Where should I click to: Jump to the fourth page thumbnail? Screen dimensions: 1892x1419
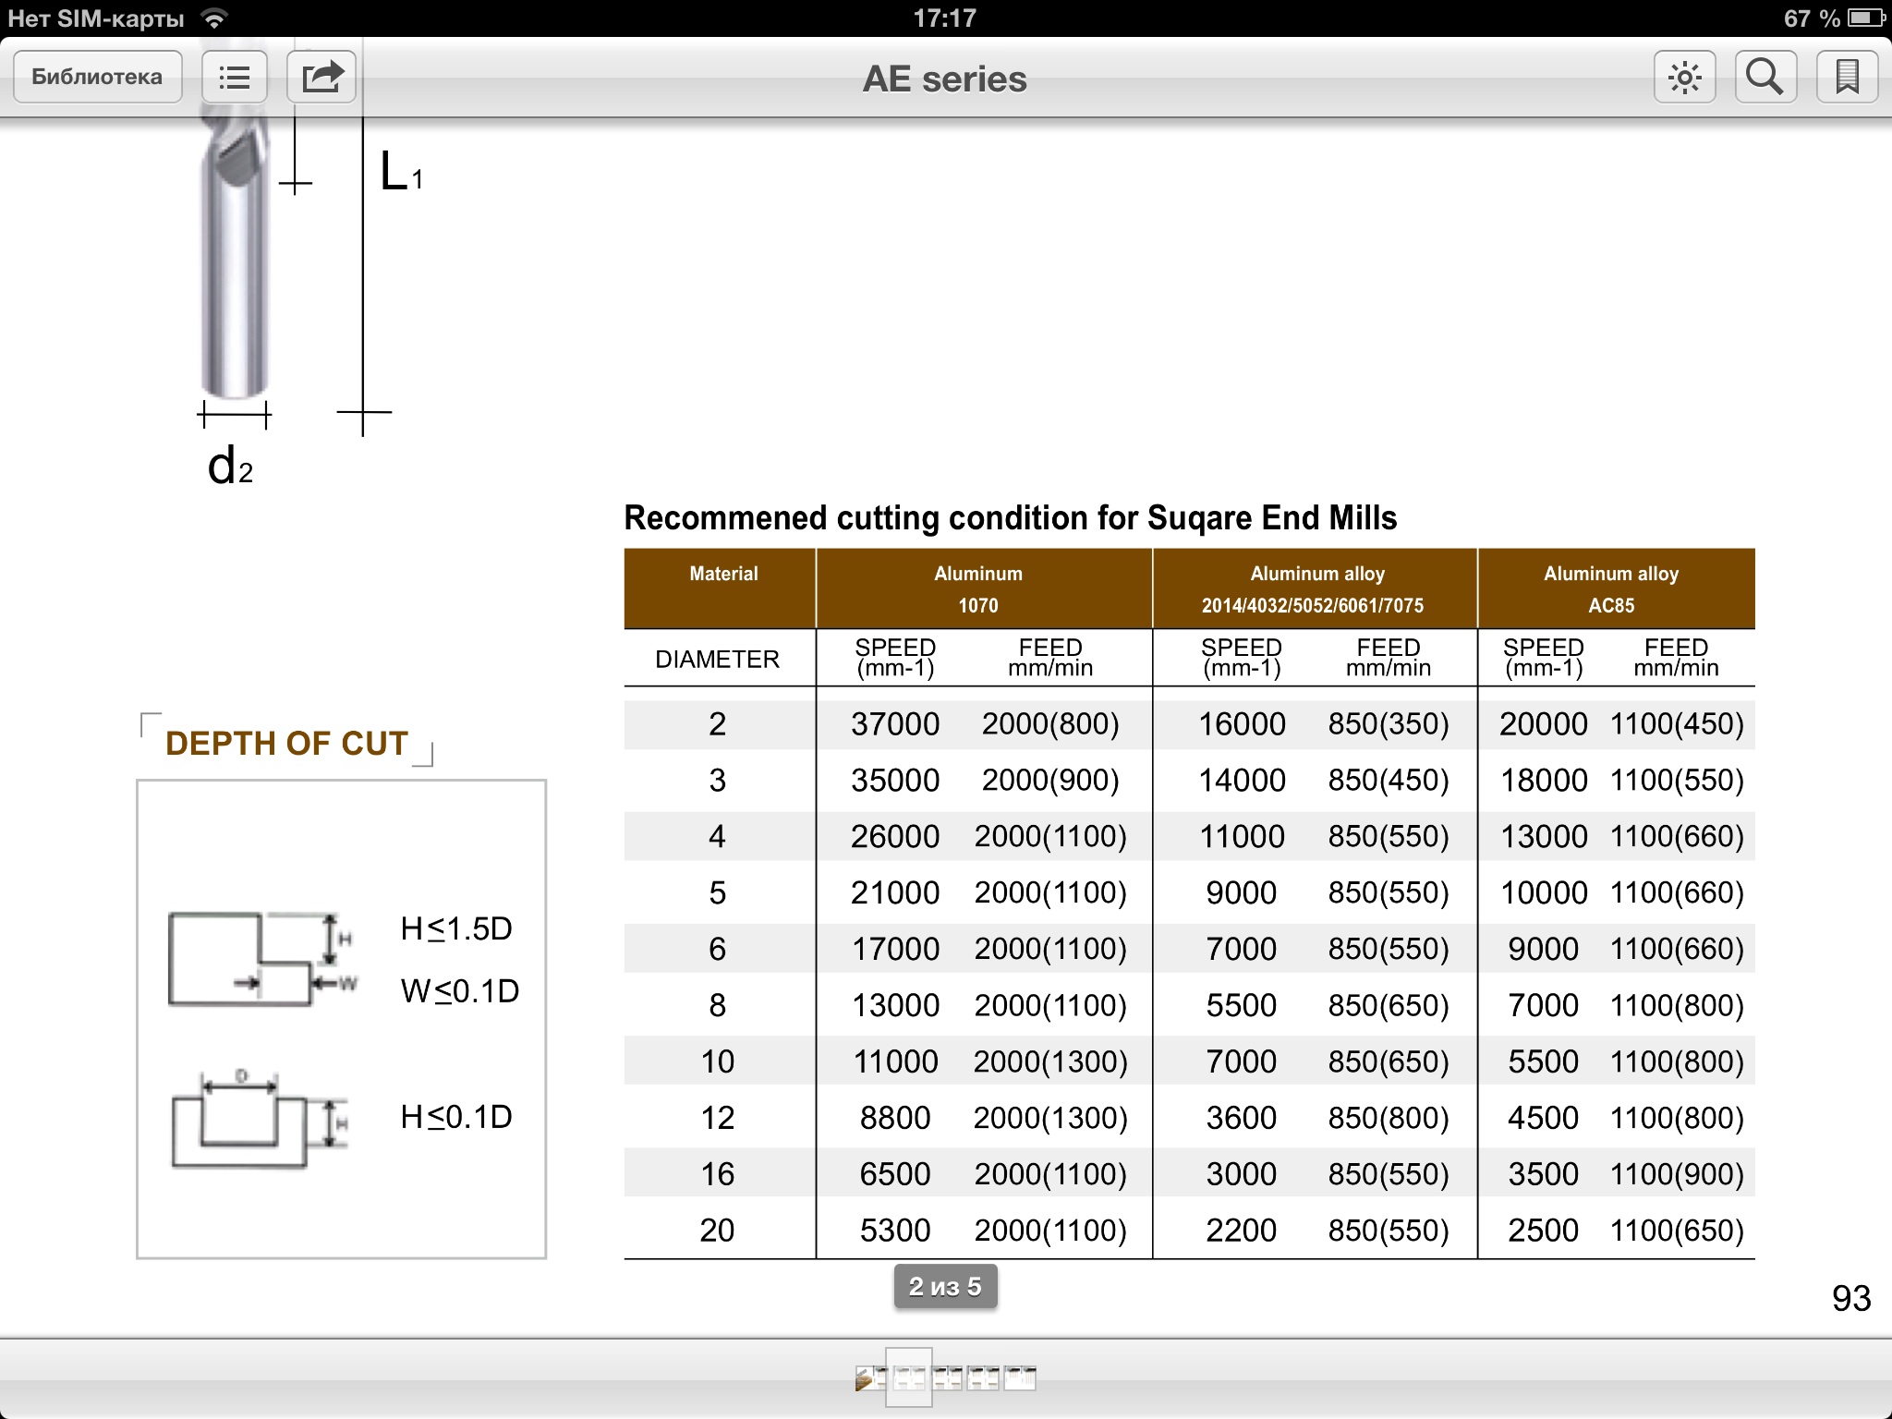(983, 1378)
